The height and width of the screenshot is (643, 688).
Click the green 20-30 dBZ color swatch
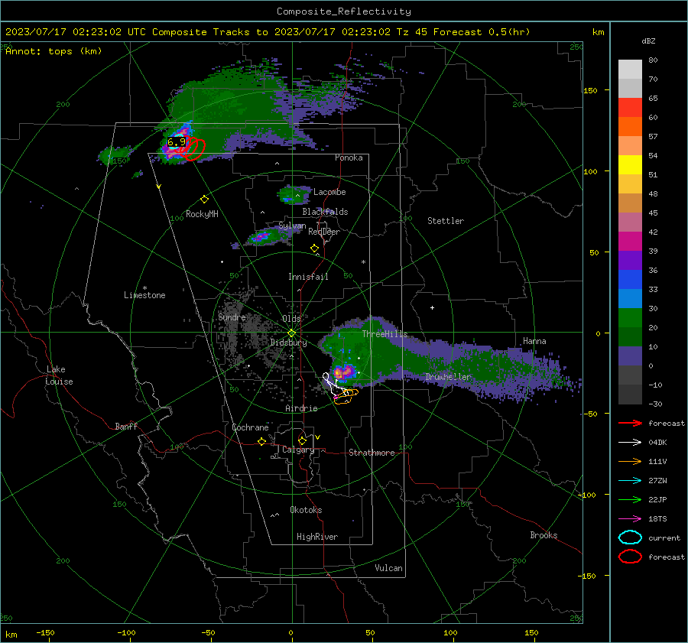[x=630, y=318]
